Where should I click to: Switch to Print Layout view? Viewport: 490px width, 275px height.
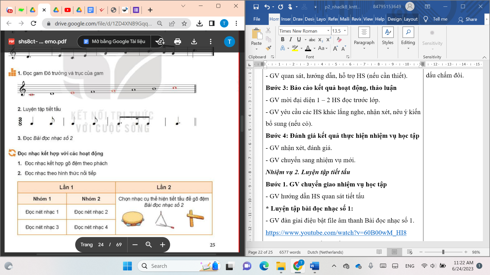click(394, 252)
